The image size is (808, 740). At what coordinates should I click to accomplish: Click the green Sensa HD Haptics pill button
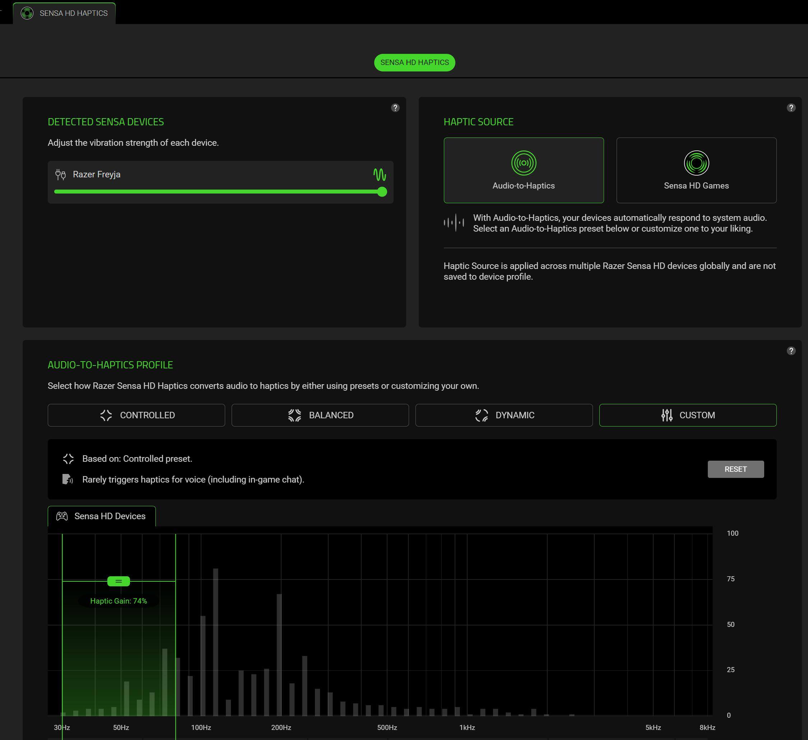pos(414,62)
